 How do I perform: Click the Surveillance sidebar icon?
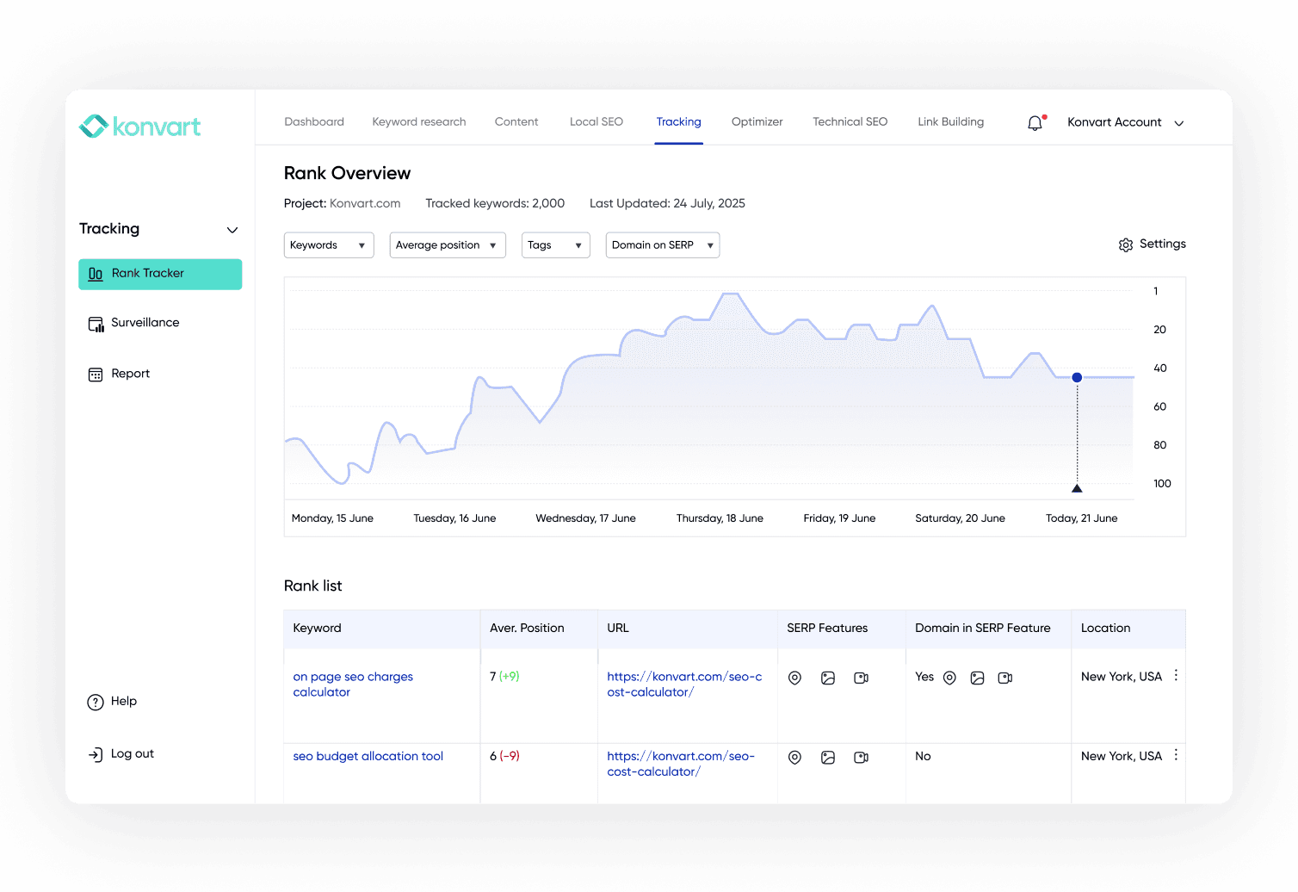96,324
